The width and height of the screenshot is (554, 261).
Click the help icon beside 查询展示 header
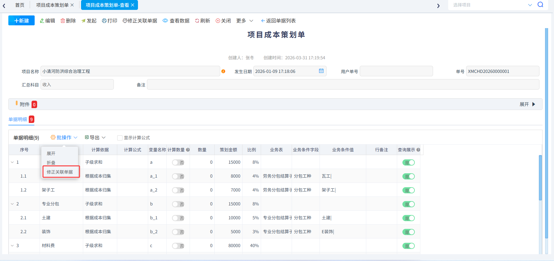418,150
